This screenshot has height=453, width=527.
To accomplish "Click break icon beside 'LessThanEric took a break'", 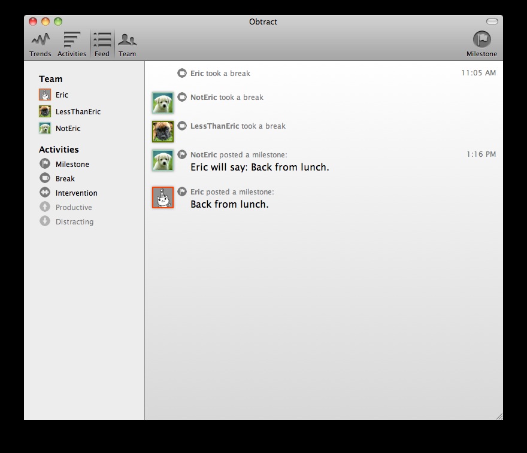I will 182,126.
